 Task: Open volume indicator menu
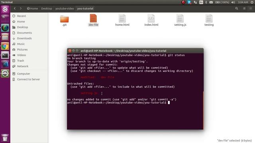tap(233, 2)
